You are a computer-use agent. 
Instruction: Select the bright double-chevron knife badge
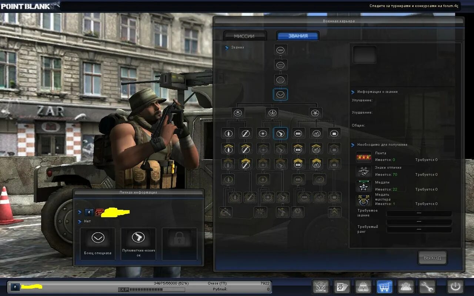click(245, 164)
